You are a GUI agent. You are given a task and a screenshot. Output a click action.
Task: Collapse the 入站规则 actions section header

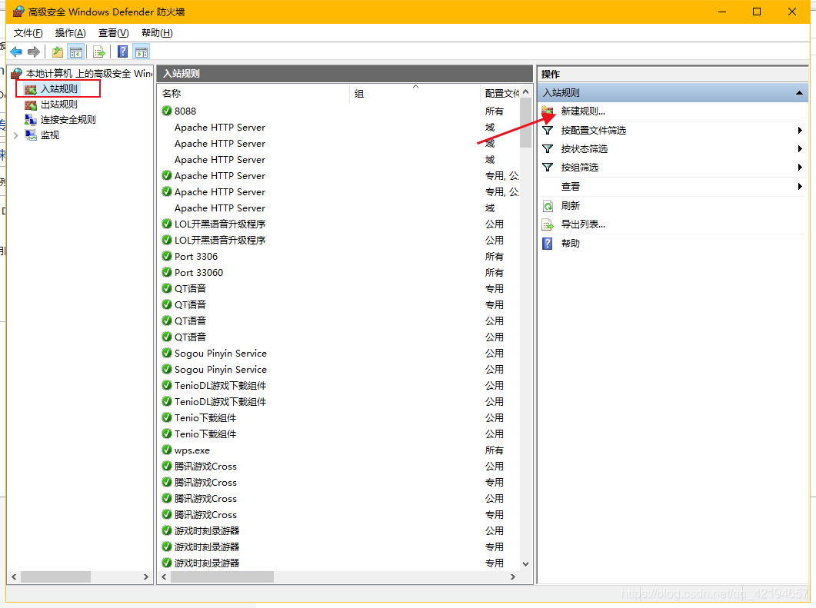[x=799, y=92]
